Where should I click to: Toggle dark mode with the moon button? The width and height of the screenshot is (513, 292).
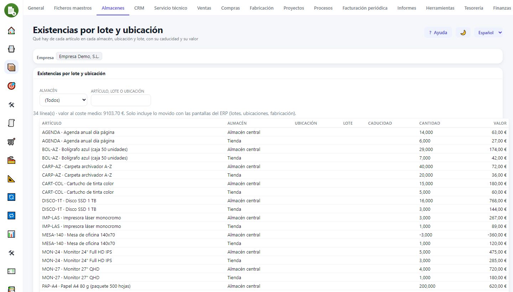pos(463,32)
